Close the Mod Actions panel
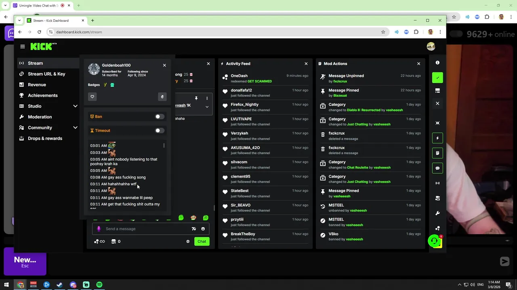The width and height of the screenshot is (517, 290). click(418, 64)
